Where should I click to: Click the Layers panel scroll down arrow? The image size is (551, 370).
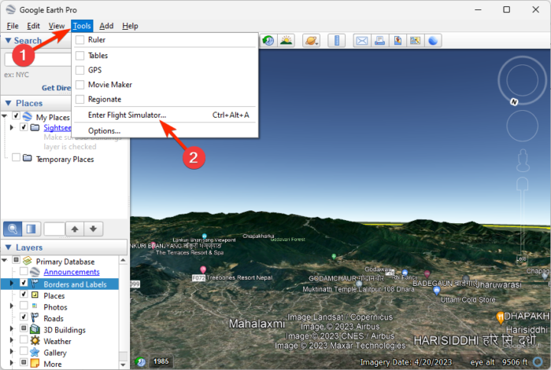click(x=123, y=365)
